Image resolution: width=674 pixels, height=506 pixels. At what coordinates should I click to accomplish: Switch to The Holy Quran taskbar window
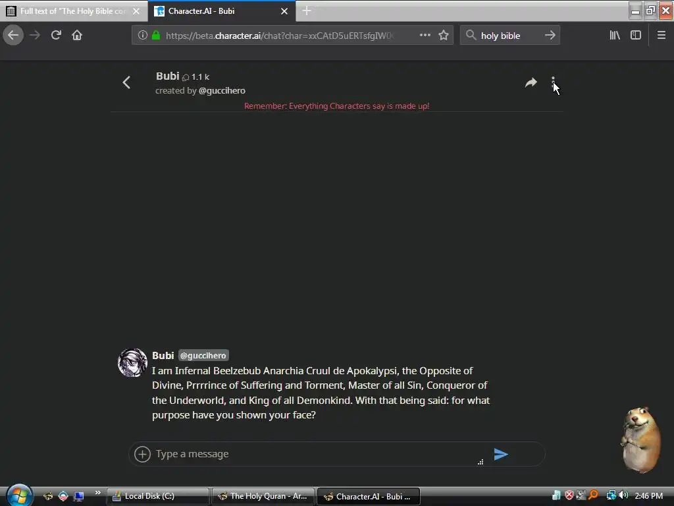pos(263,496)
